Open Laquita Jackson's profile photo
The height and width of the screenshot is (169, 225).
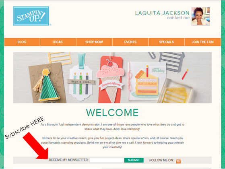(x=200, y=16)
